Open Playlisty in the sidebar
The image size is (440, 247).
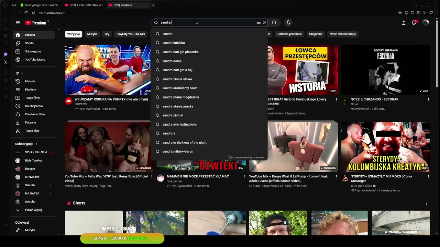pos(34,90)
